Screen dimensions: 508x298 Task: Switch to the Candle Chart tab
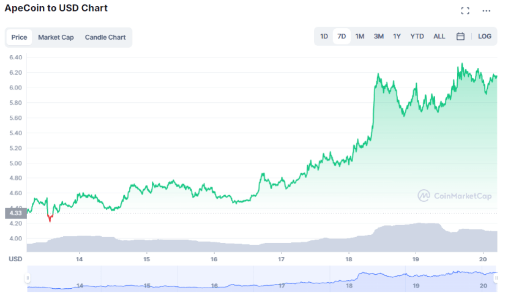tap(105, 37)
